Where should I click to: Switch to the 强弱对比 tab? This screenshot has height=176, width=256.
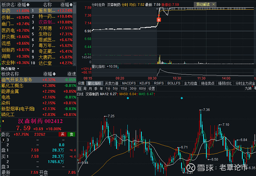(x=225, y=83)
